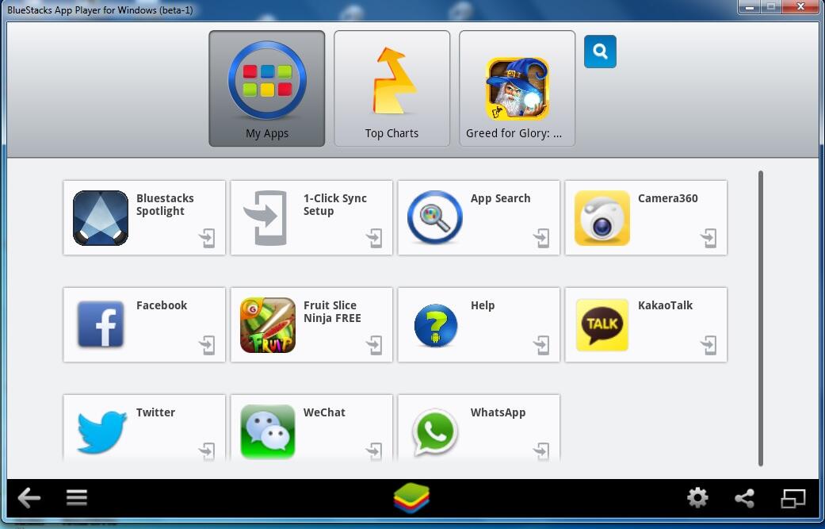Maximize the BlueStacks App Player window
This screenshot has width=825, height=529.
click(x=771, y=7)
